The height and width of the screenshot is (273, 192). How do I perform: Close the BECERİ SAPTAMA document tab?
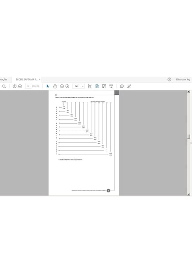coord(40,80)
